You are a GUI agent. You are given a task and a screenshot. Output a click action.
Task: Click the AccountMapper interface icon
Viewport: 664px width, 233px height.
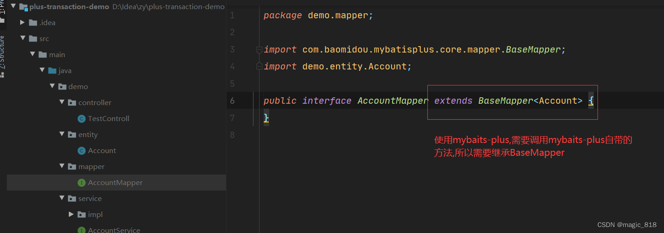(x=82, y=183)
